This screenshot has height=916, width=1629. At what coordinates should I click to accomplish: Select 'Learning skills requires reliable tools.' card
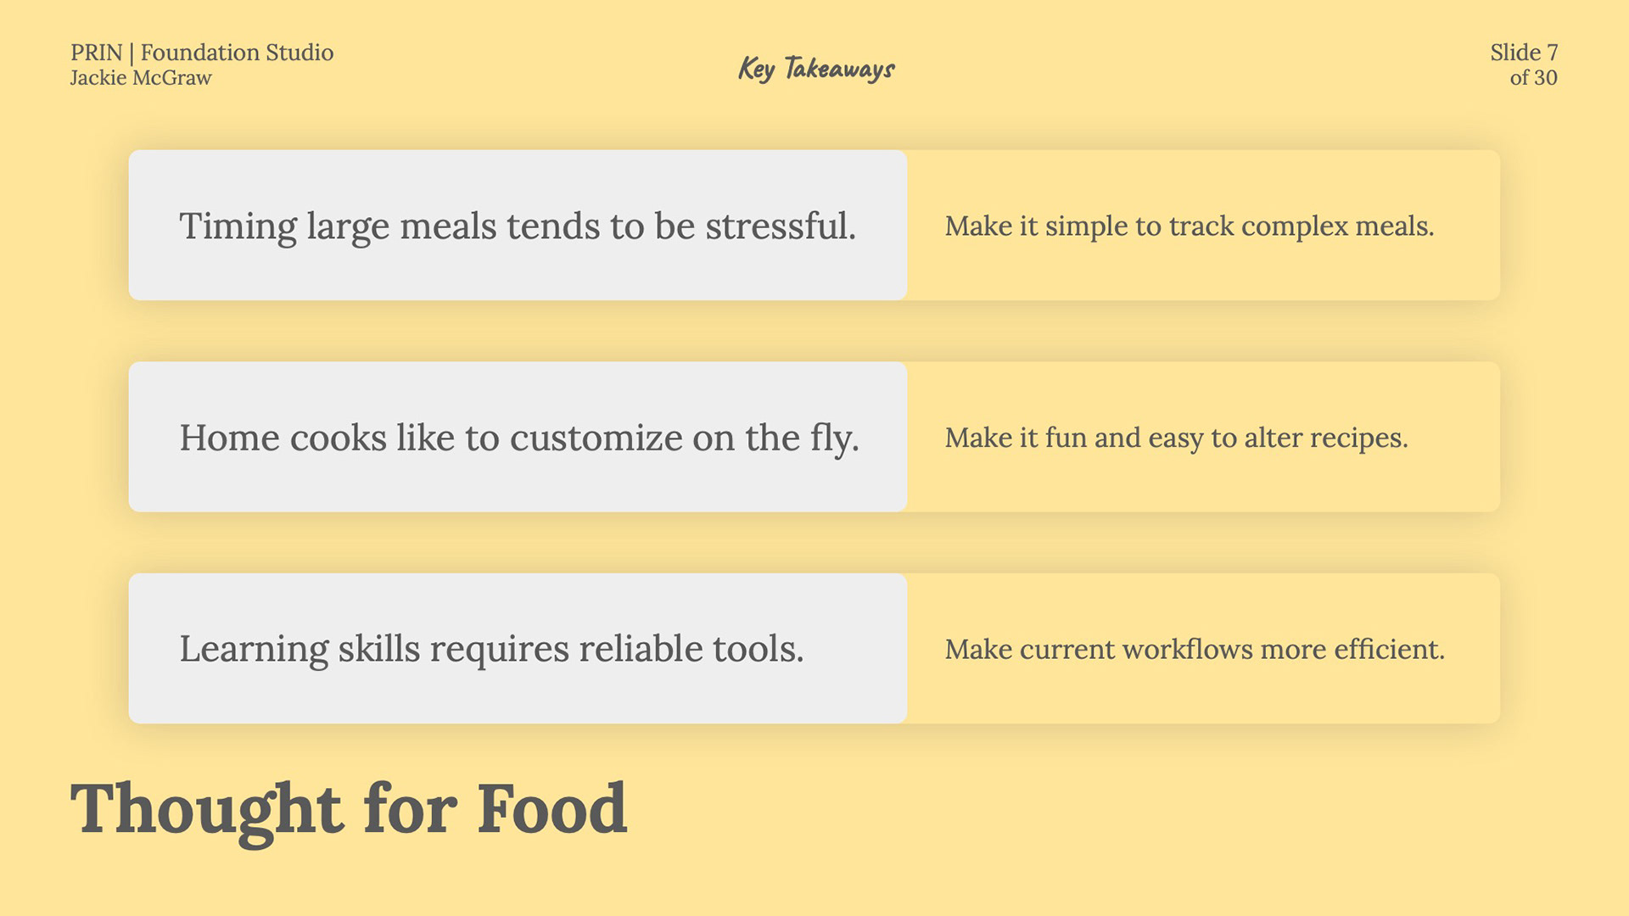tap(518, 648)
